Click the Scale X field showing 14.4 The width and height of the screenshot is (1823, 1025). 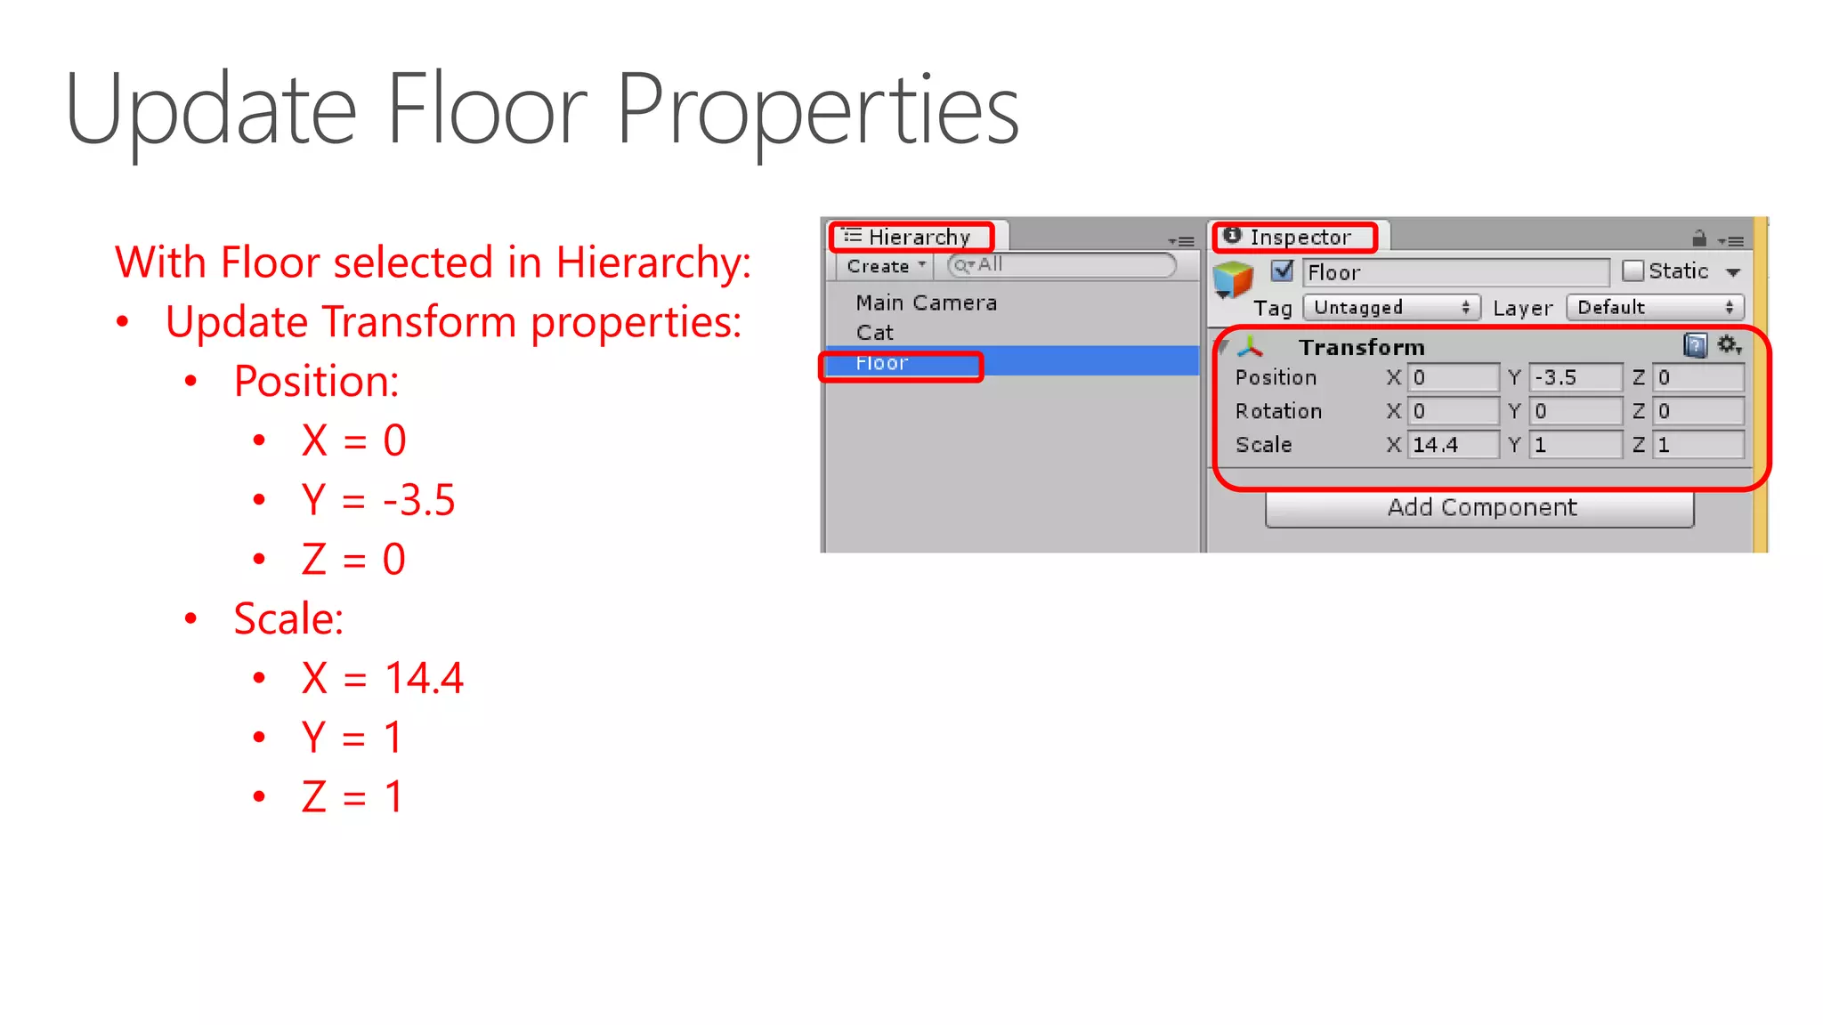[x=1454, y=445]
